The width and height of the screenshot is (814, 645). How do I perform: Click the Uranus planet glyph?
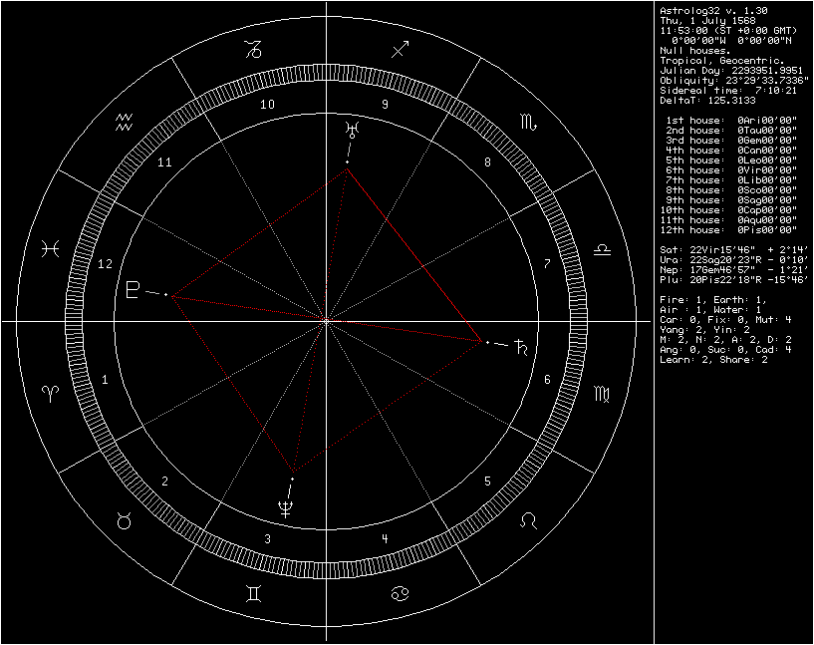coord(349,129)
